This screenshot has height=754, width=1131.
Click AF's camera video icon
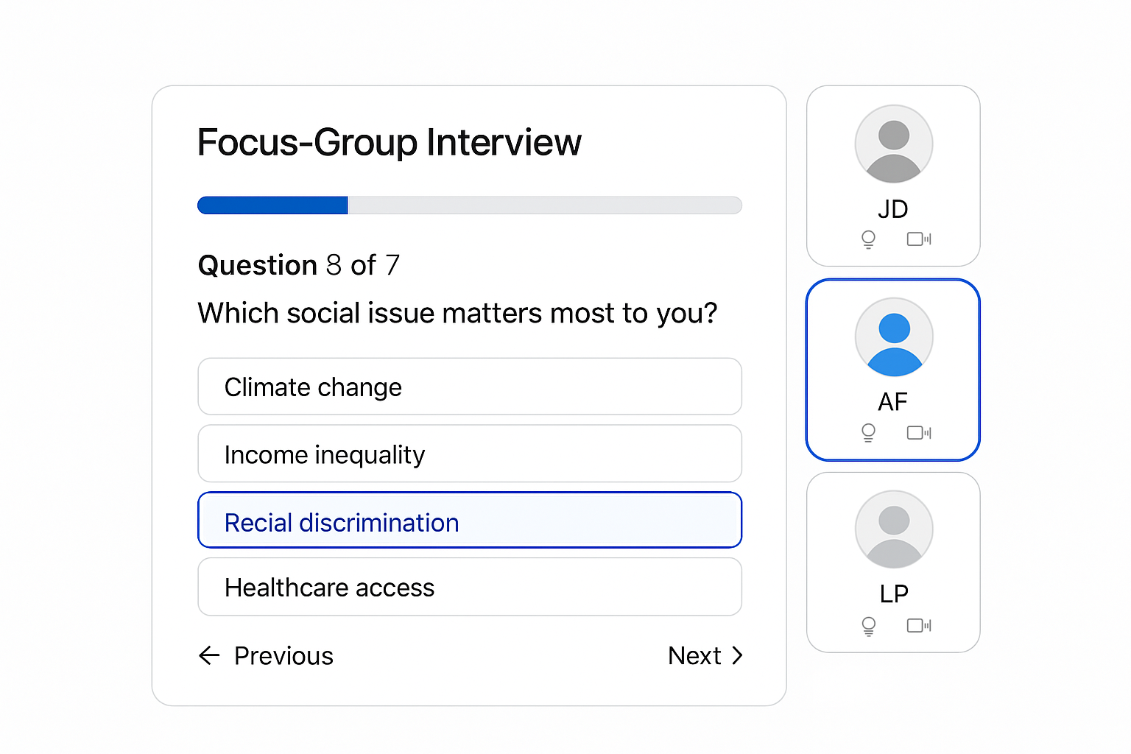(919, 432)
